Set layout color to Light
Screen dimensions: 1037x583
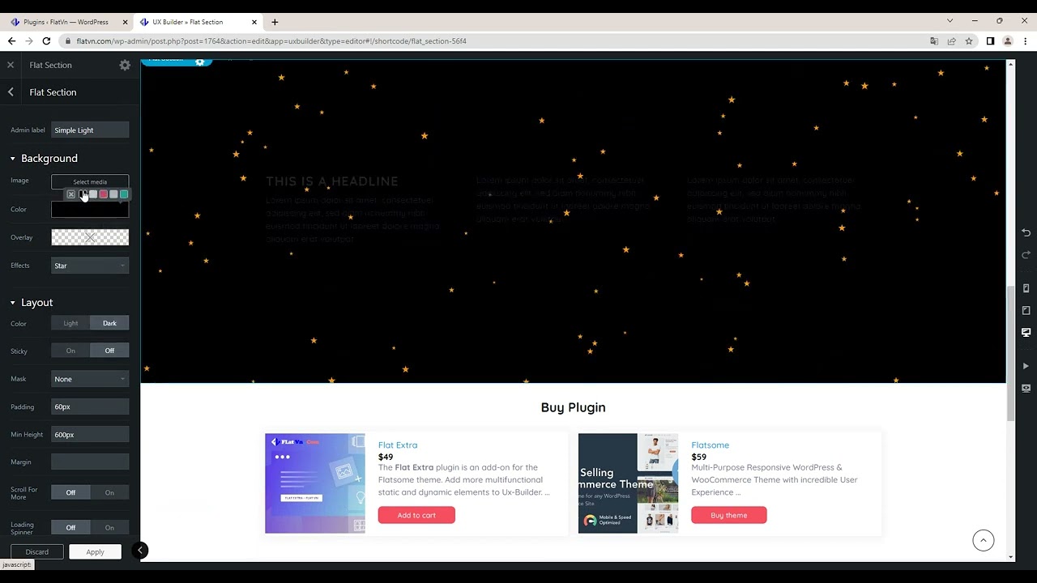[70, 323]
